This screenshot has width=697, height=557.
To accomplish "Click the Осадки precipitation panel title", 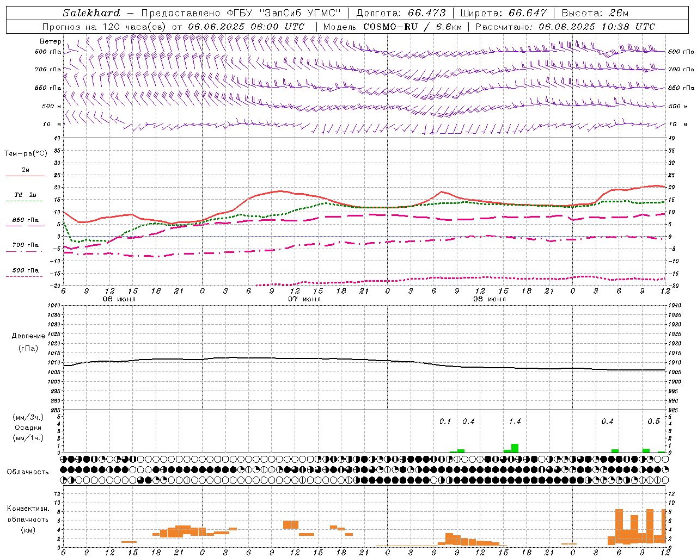I will point(28,428).
